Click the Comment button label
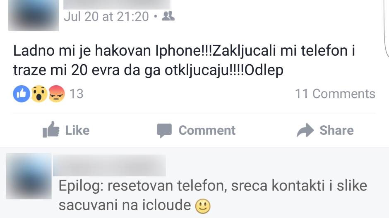Viewport: 389px width, 218px height. click(207, 130)
